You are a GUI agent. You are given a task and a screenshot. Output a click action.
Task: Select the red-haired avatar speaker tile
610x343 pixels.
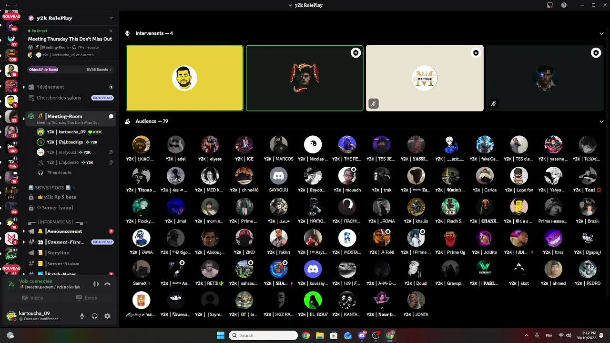pos(305,78)
